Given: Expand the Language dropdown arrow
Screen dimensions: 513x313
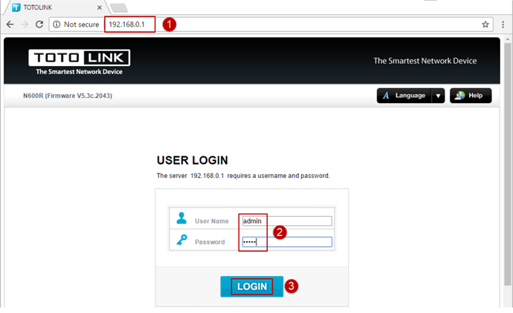Looking at the screenshot, I should point(438,96).
